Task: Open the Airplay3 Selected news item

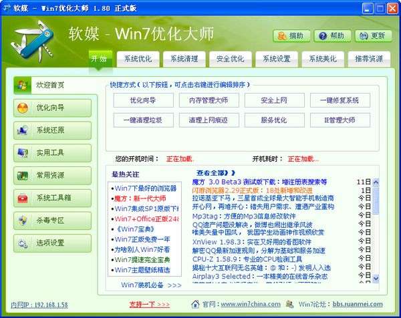Action: [x=260, y=277]
